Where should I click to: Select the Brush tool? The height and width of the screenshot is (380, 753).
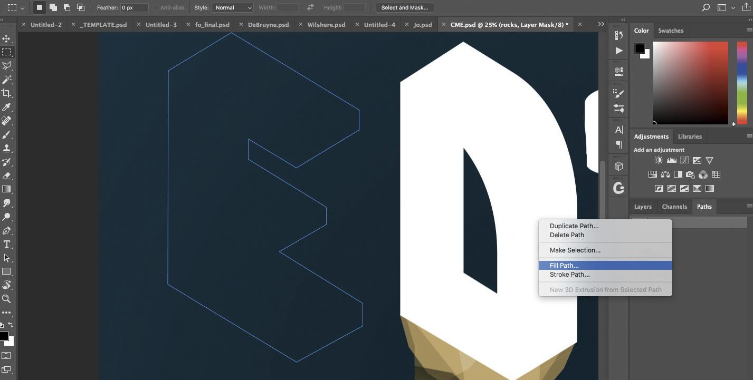click(x=7, y=134)
